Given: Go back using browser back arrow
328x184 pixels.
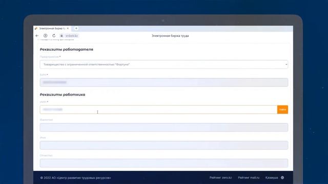Looking at the screenshot, I should (x=37, y=36).
